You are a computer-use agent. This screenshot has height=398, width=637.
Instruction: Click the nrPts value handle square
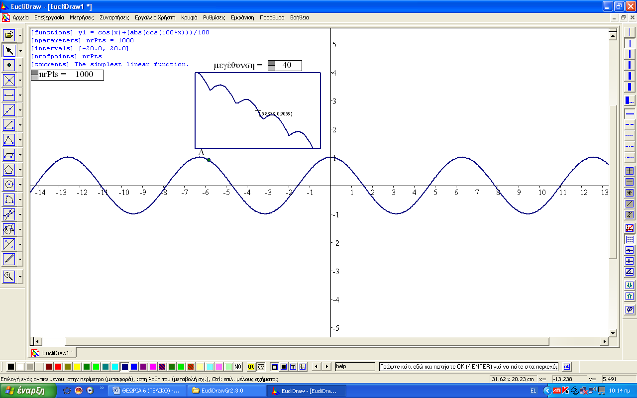(x=34, y=75)
